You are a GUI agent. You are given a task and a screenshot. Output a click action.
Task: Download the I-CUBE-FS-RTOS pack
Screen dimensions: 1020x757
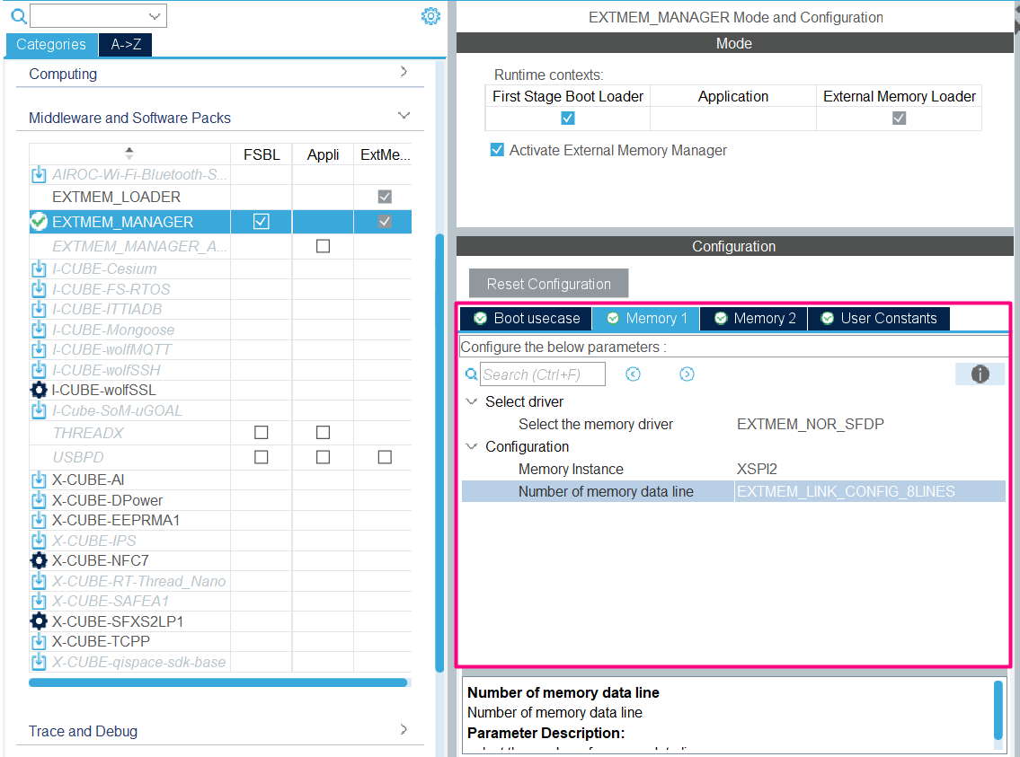click(38, 288)
